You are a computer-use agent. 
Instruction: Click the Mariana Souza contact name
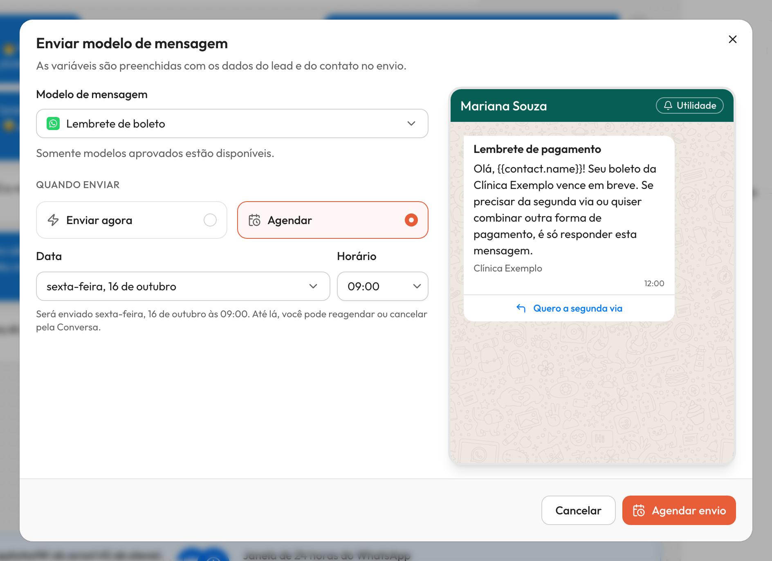tap(503, 106)
